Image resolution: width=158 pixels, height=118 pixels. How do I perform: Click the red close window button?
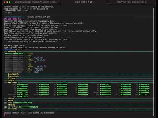(4, 2)
